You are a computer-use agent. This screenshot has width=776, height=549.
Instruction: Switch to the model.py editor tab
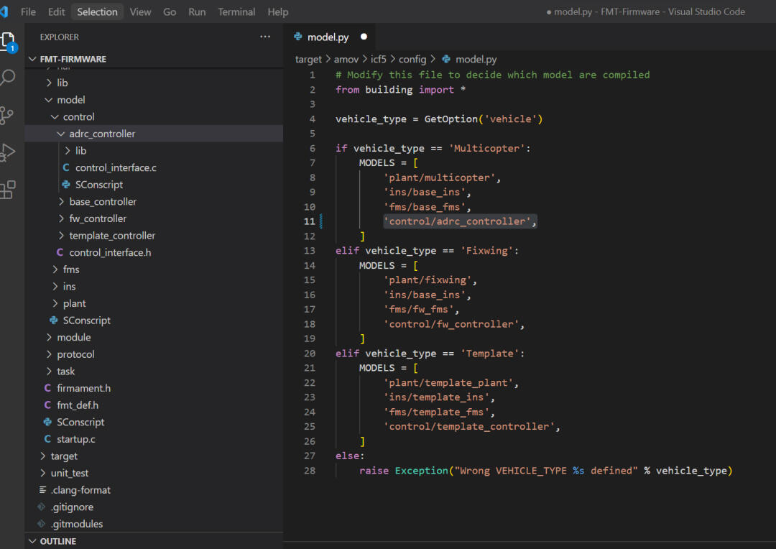(328, 37)
